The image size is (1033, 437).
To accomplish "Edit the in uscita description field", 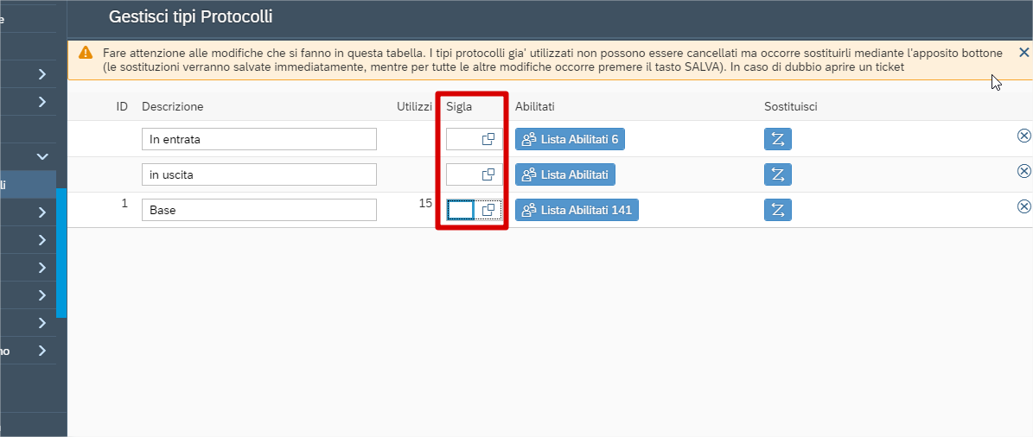I will pyautogui.click(x=259, y=174).
